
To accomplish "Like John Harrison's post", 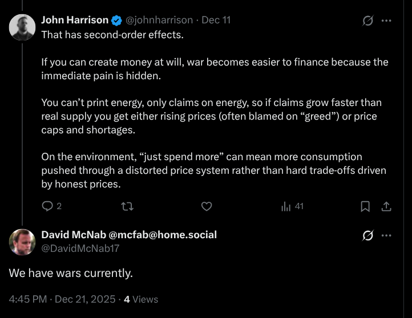I will tap(207, 206).
